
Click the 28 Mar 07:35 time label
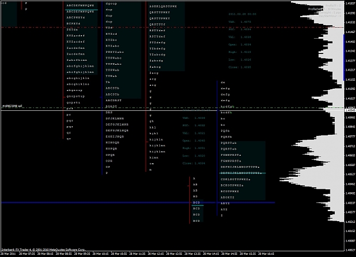pos(27,254)
